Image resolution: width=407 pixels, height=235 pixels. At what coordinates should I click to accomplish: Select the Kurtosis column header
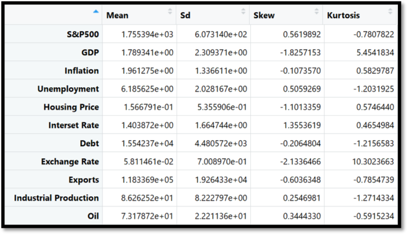(343, 16)
